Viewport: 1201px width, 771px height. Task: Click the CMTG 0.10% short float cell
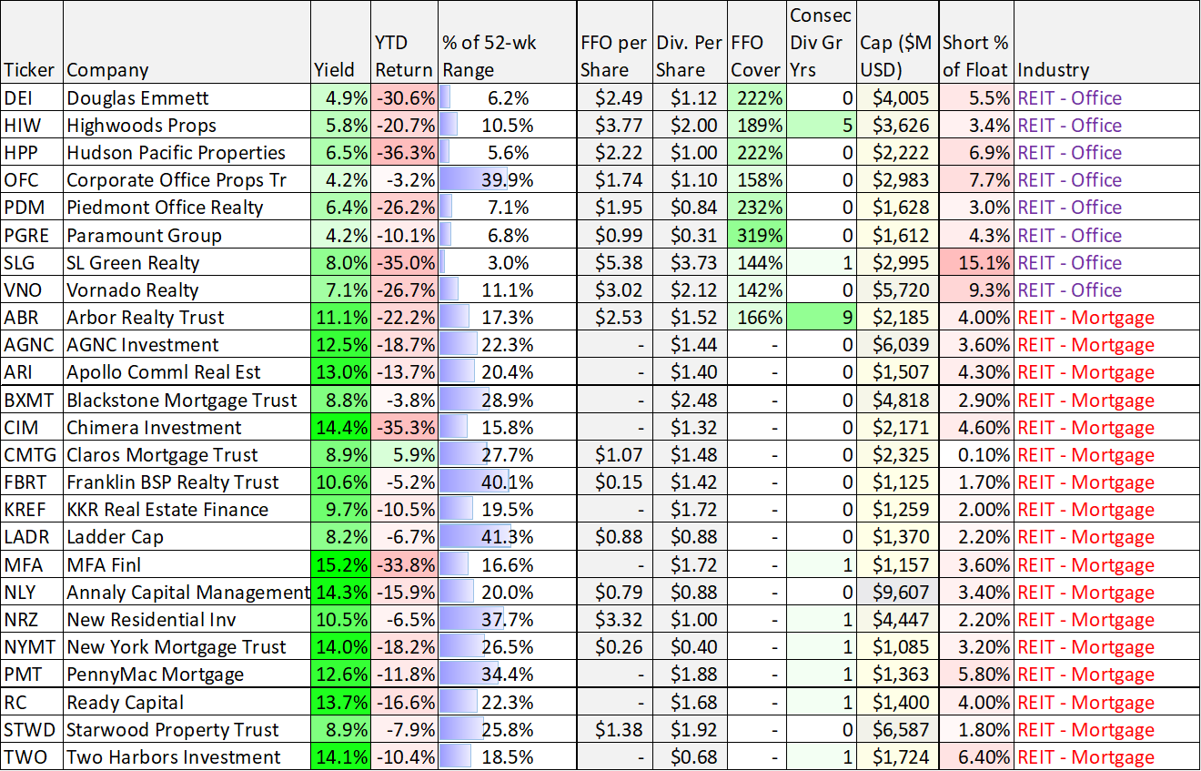click(x=976, y=455)
